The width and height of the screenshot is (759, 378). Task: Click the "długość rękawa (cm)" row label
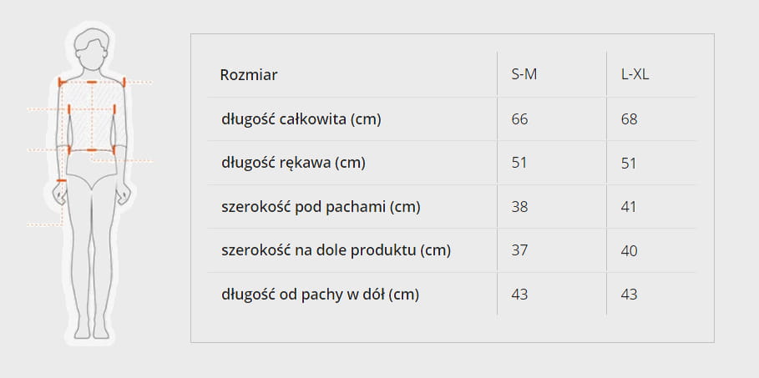pos(293,163)
